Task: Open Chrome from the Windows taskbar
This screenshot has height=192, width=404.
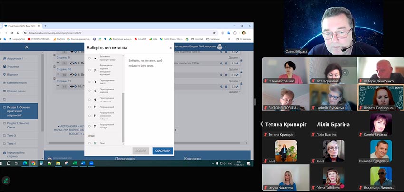Action: pyautogui.click(x=33, y=163)
